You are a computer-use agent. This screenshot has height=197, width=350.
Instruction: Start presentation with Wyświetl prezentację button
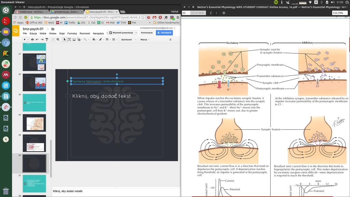pos(121,32)
